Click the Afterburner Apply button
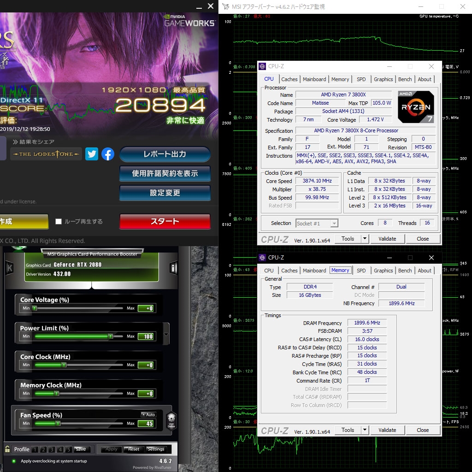This screenshot has width=472, height=472. pyautogui.click(x=112, y=449)
